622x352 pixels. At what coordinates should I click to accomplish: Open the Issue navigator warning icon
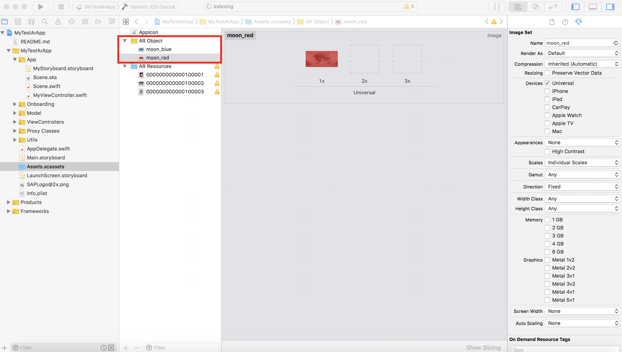(x=58, y=21)
